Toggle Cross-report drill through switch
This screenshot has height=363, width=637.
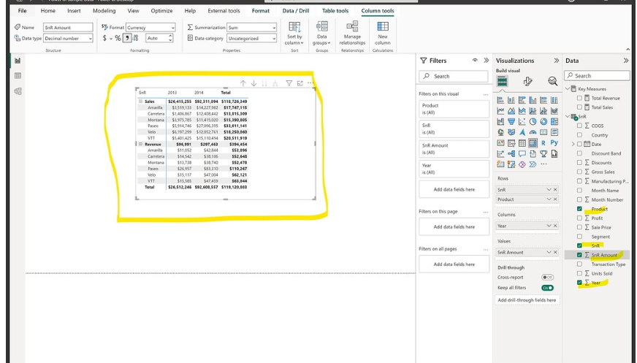pyautogui.click(x=547, y=278)
